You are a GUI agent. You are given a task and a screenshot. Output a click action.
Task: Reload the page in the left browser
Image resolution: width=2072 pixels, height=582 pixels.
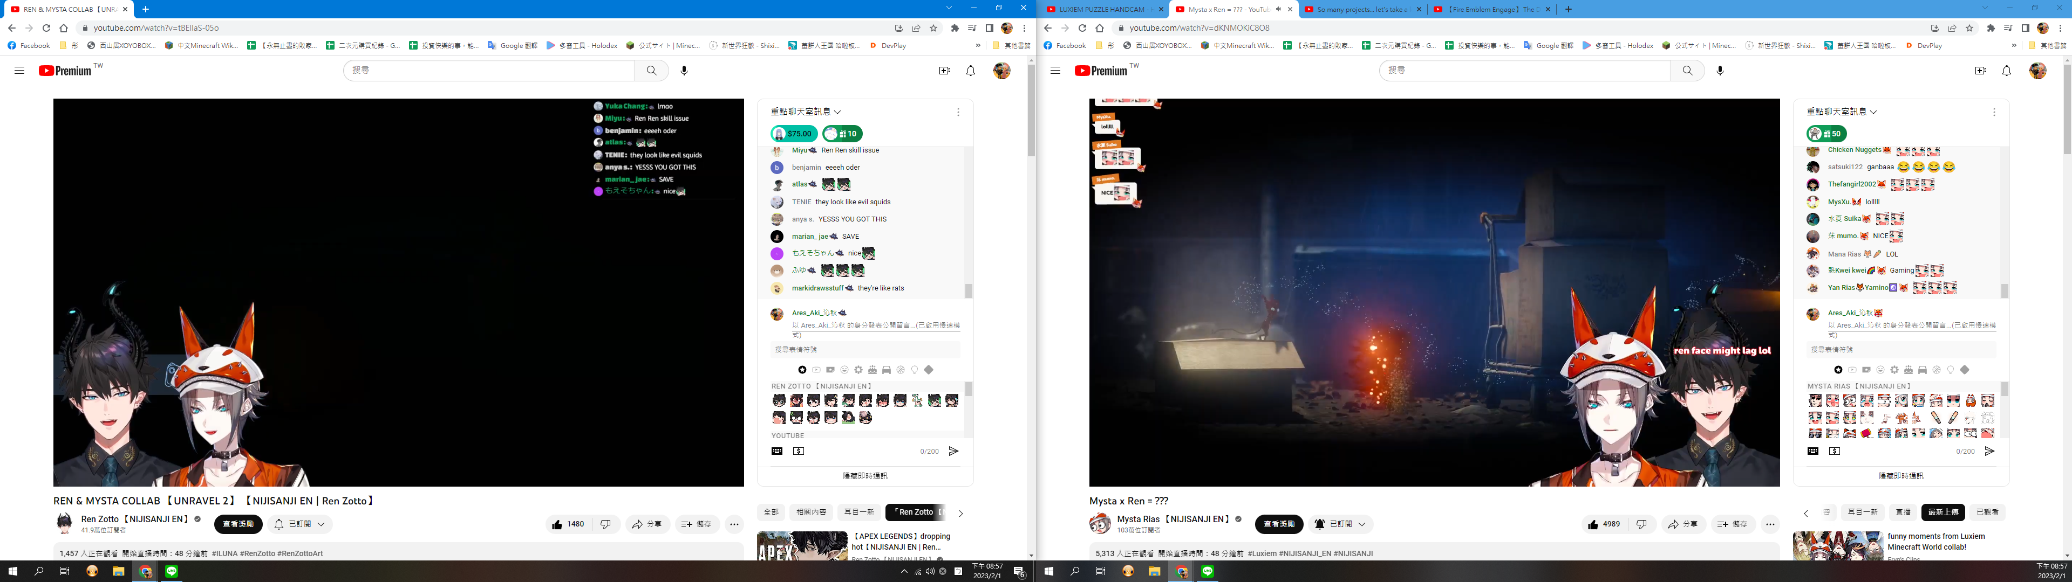coord(46,28)
